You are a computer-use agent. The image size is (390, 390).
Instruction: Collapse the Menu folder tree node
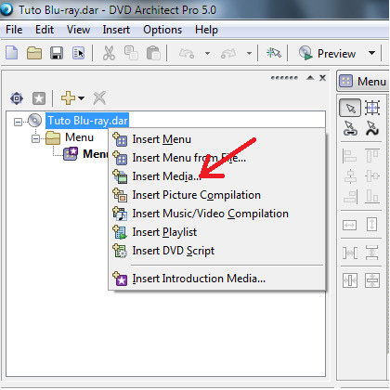pos(35,139)
